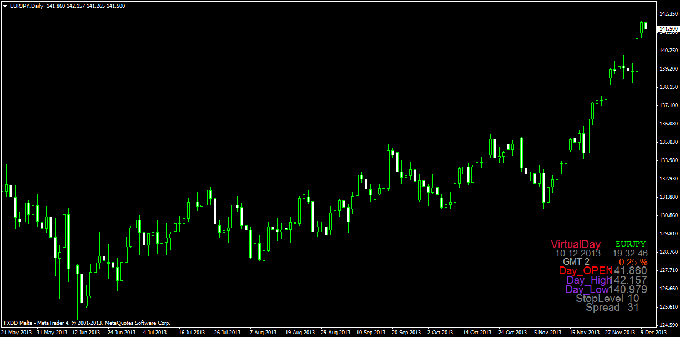Click the purple Day_Low label
The image size is (680, 337).
pyautogui.click(x=586, y=289)
